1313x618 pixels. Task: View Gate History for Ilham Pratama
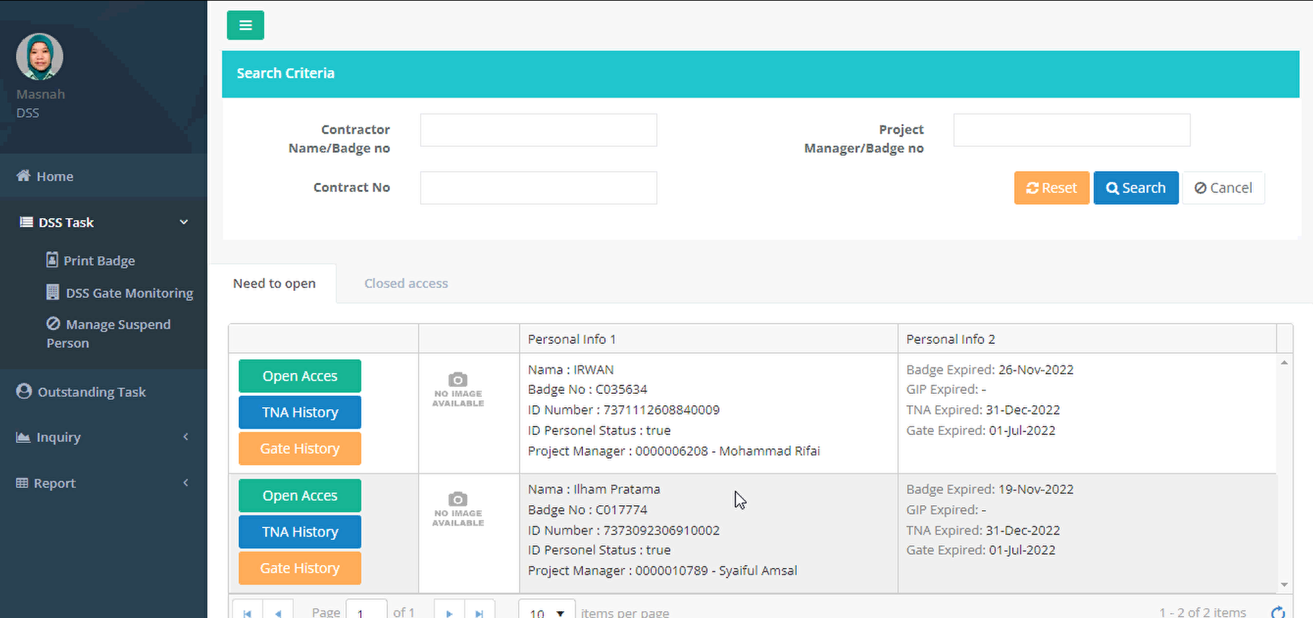[300, 568]
